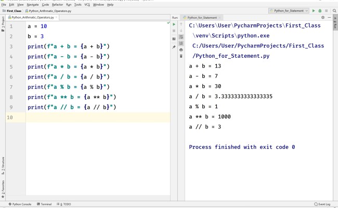Open the Tools menu
The image size is (338, 208).
(78, 5)
